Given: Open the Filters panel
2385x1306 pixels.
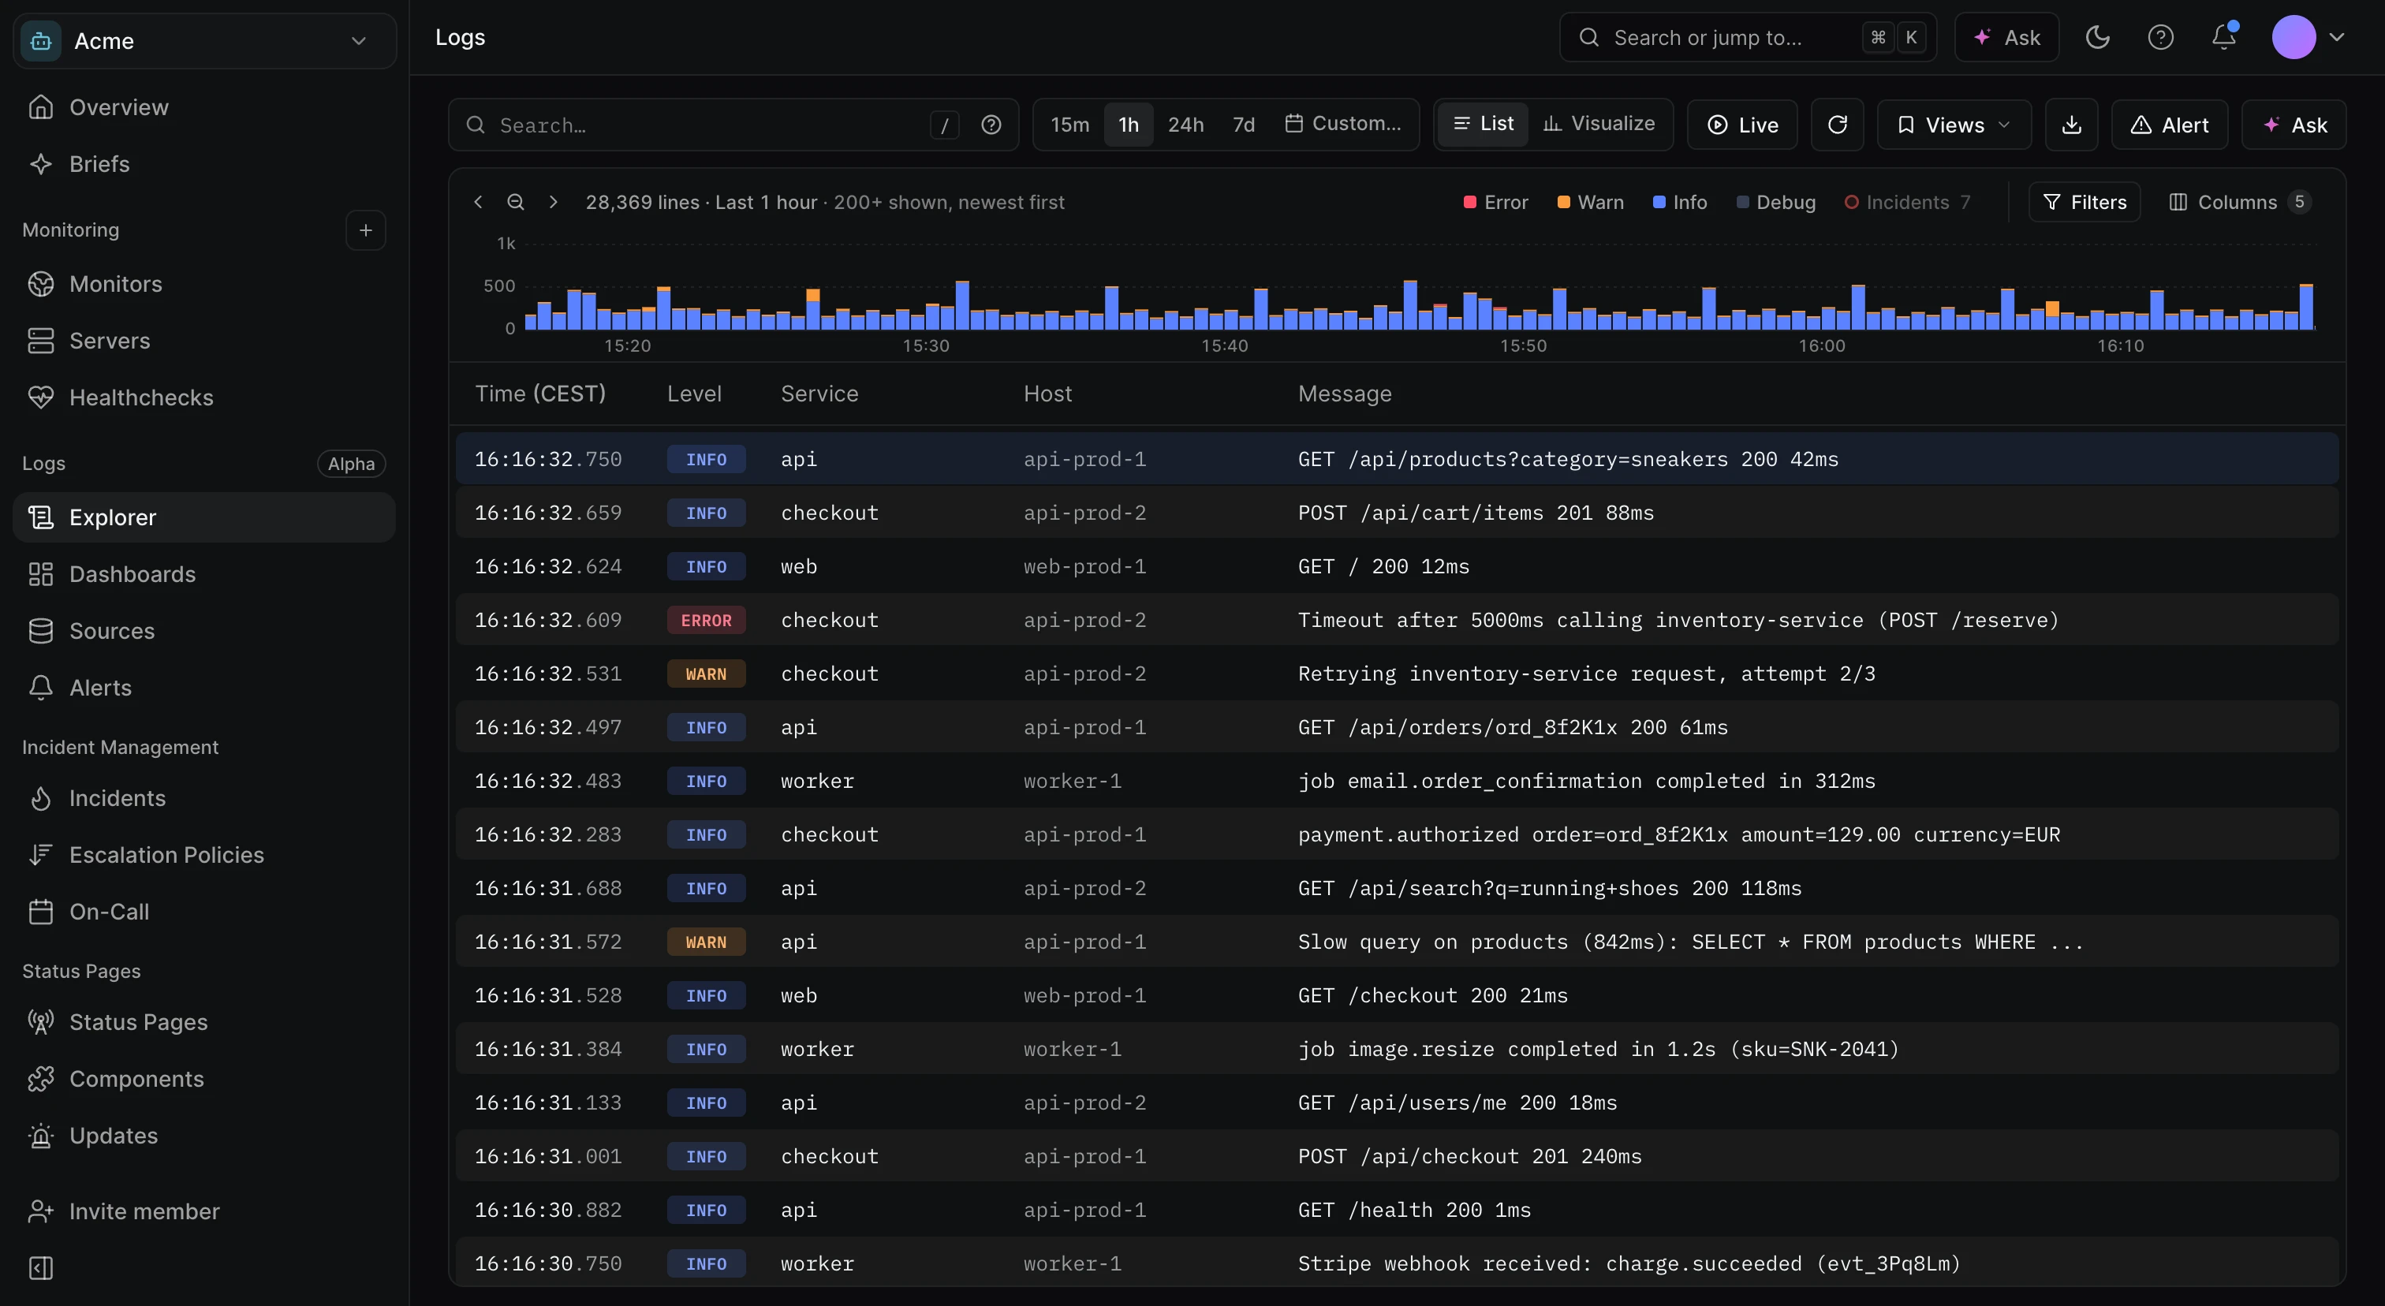Looking at the screenshot, I should (2084, 202).
